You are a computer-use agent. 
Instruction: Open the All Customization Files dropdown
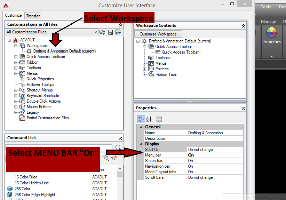click(96, 32)
